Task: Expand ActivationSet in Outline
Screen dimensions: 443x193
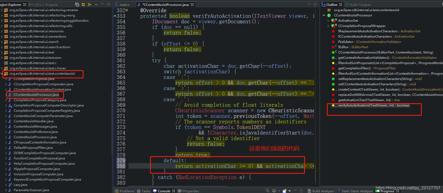Action: (328, 21)
